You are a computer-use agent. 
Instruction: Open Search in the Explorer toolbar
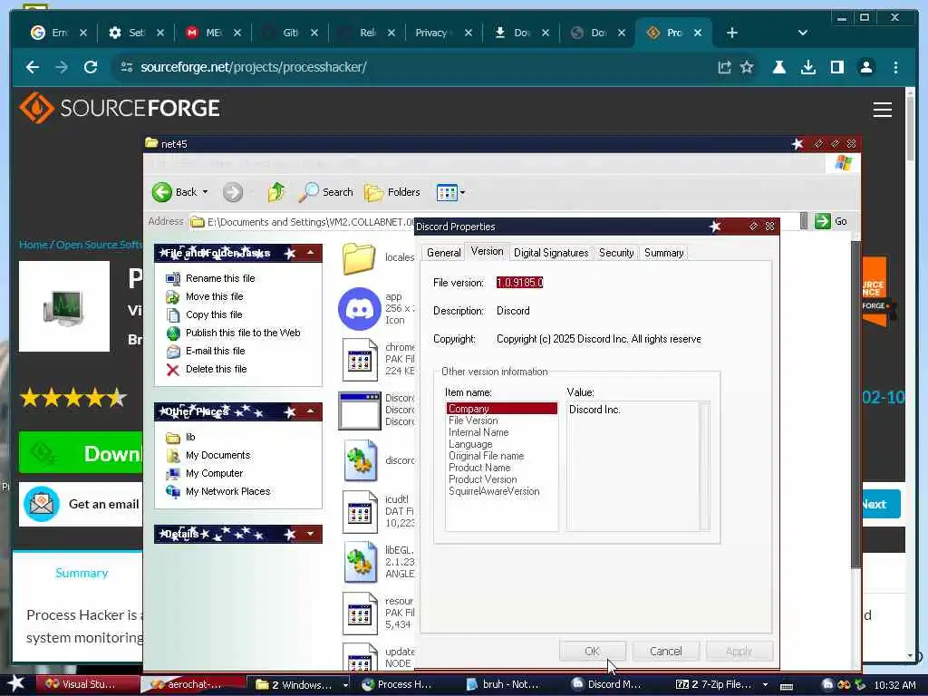click(325, 192)
